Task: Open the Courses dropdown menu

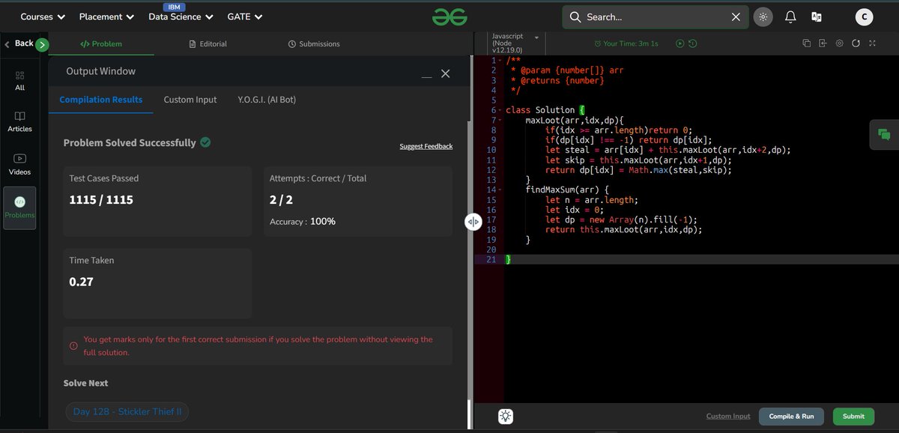Action: tap(43, 16)
